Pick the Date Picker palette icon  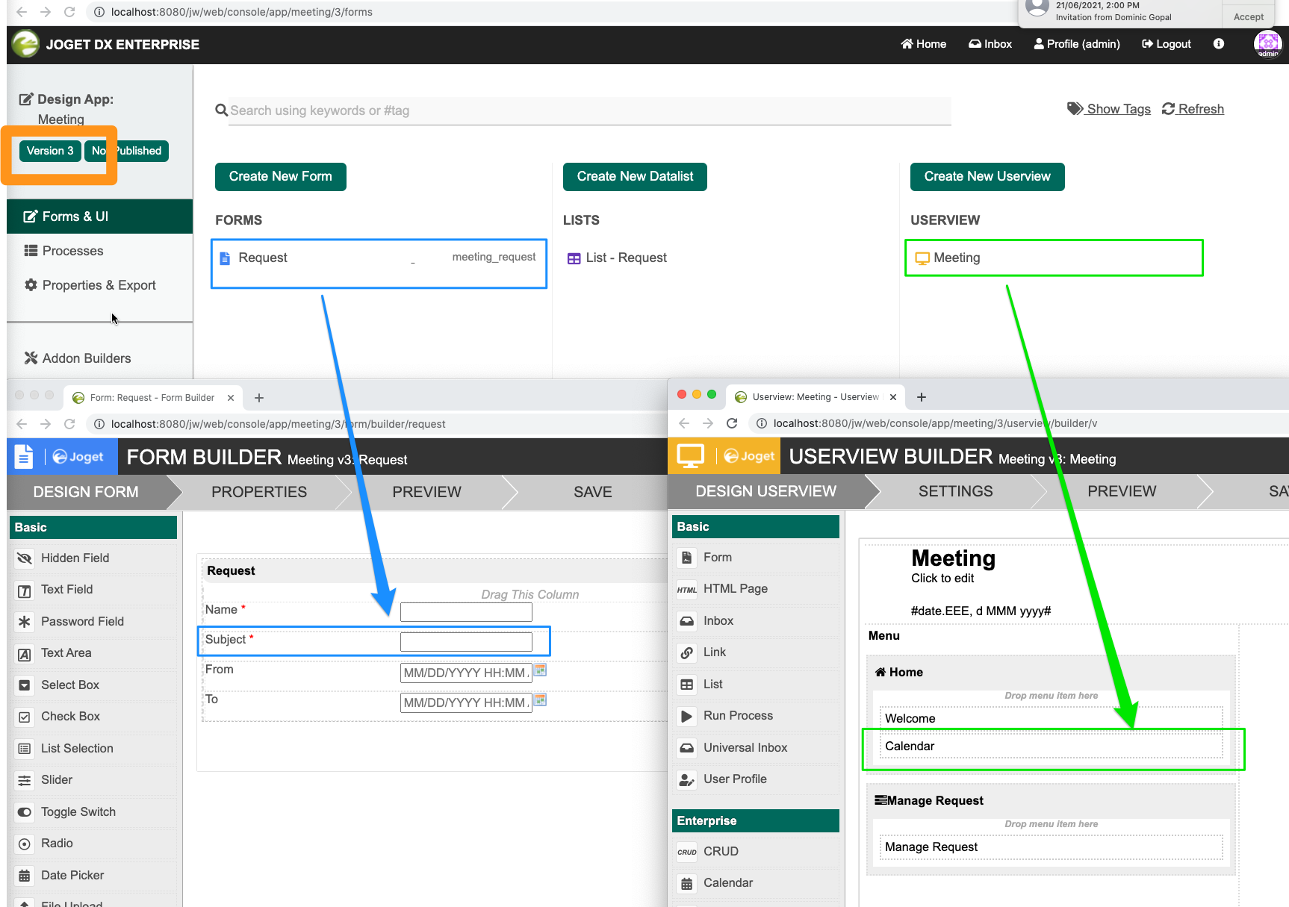25,876
